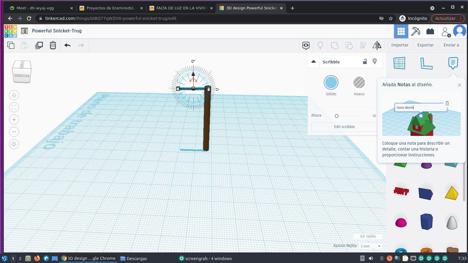Click the Home view button
468x263 pixels.
coord(14,95)
